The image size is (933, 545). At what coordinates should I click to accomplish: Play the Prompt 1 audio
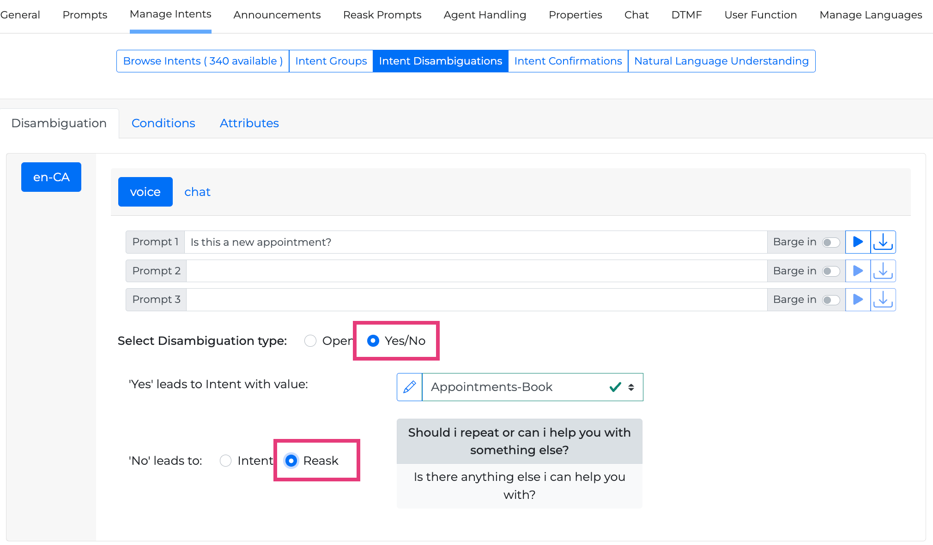(858, 242)
